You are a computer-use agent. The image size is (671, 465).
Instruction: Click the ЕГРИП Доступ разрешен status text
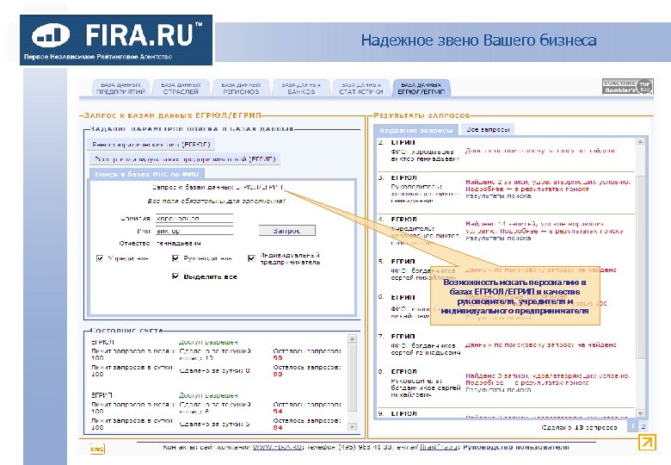point(208,395)
